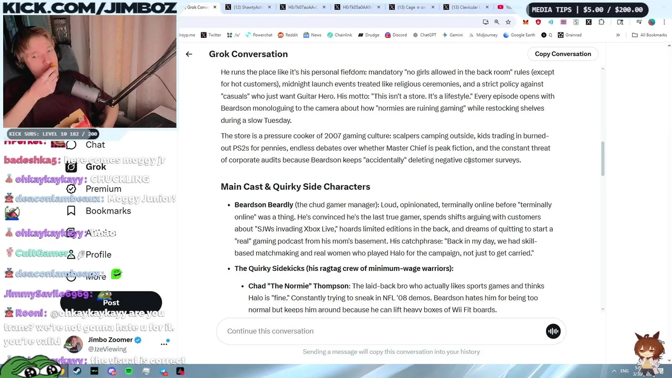Open the browser profile avatar

(x=652, y=22)
